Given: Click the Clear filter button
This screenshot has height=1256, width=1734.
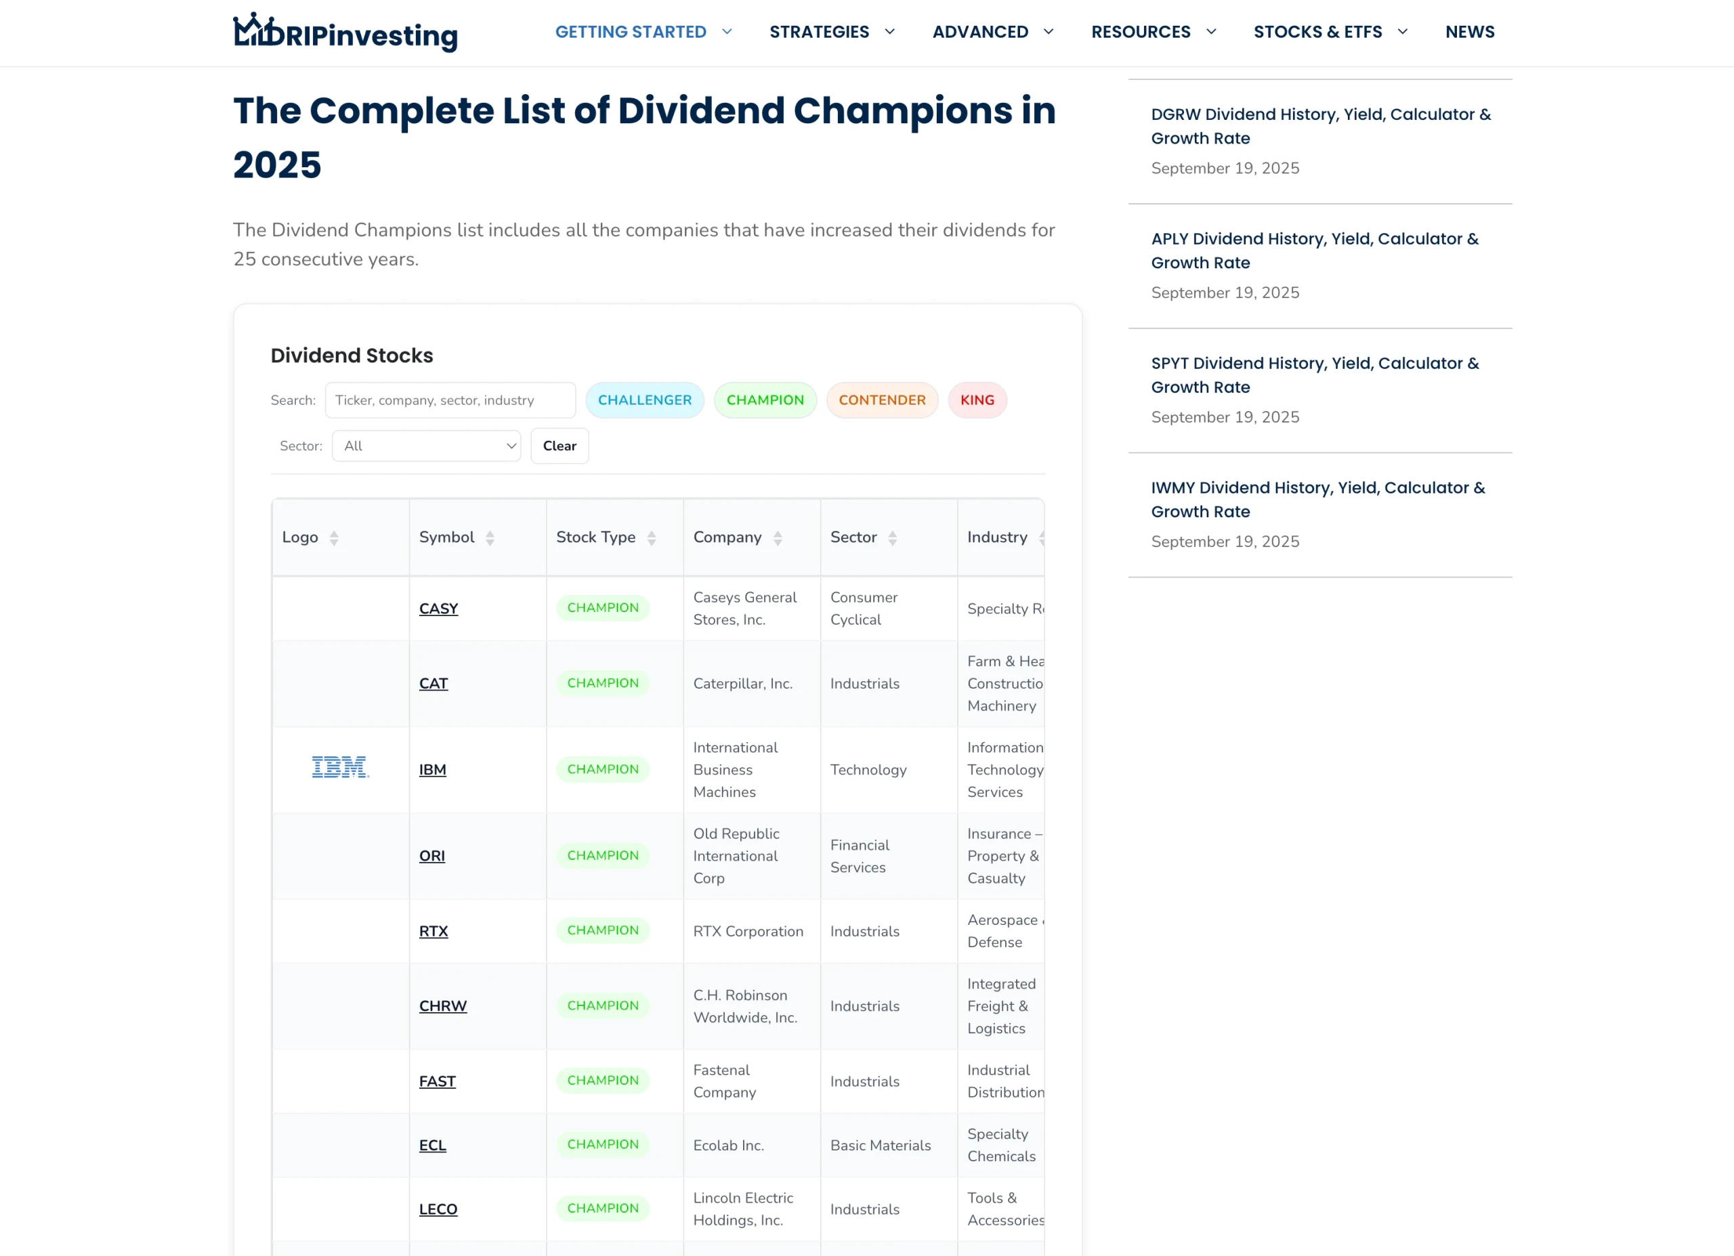Looking at the screenshot, I should [x=559, y=446].
